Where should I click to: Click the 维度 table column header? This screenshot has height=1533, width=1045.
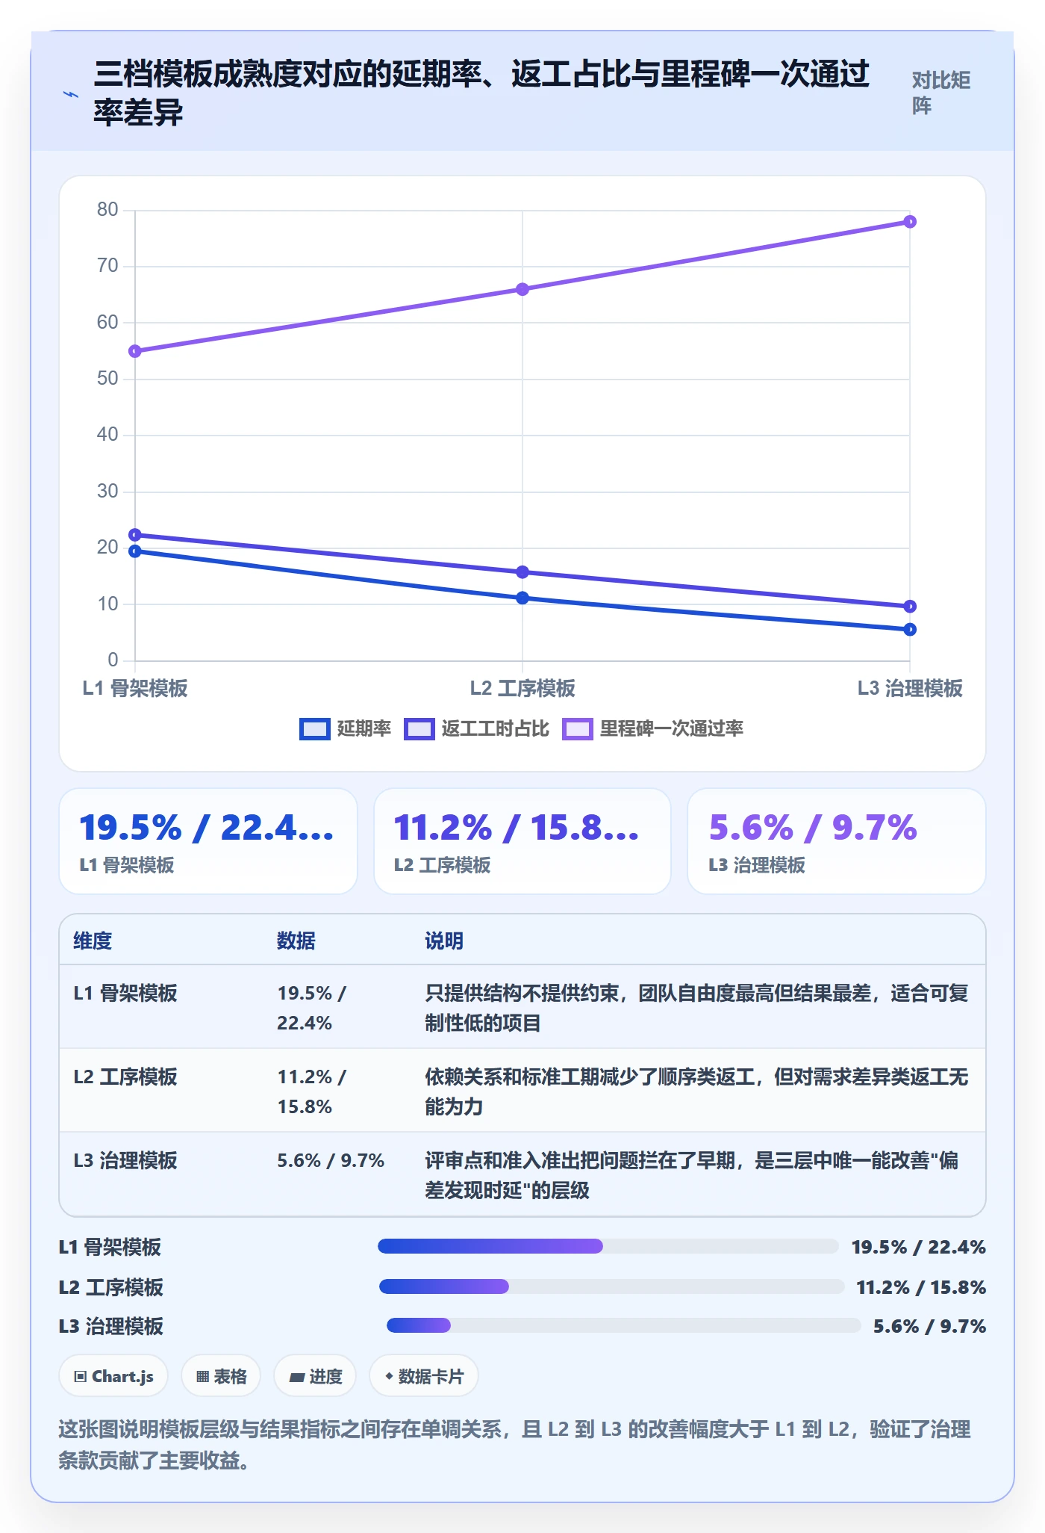93,941
